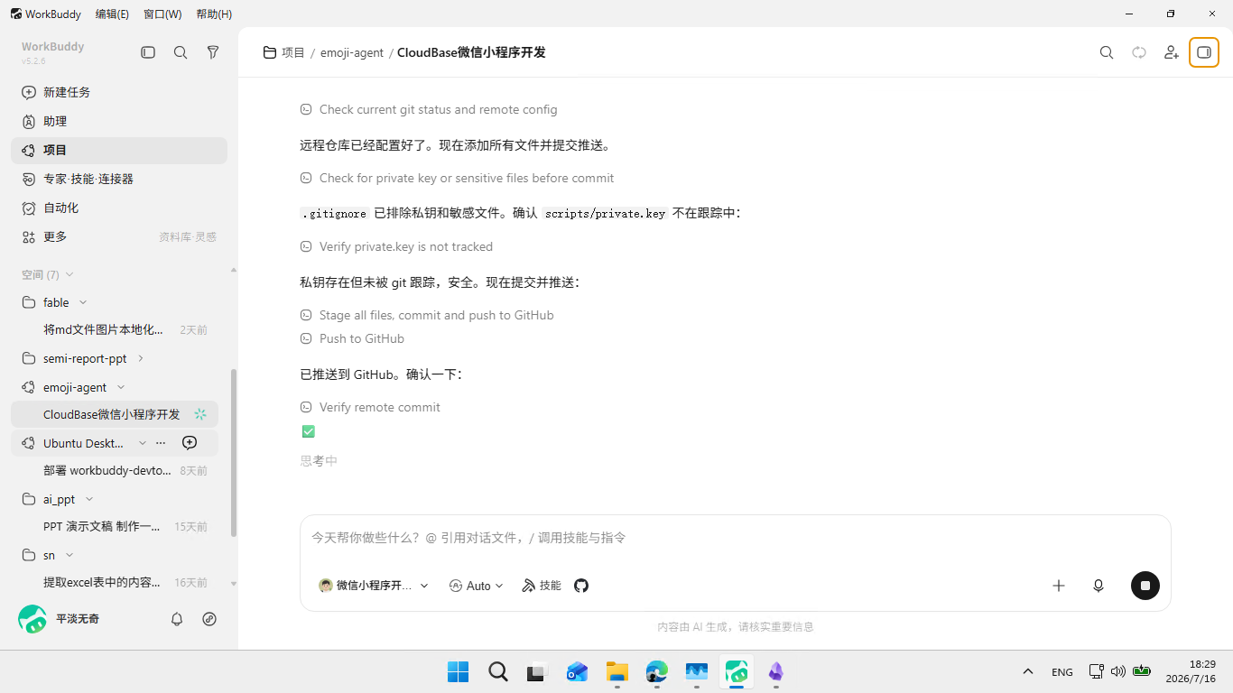
Task: Open search in the WorkBuddy sidebar
Action: [181, 52]
